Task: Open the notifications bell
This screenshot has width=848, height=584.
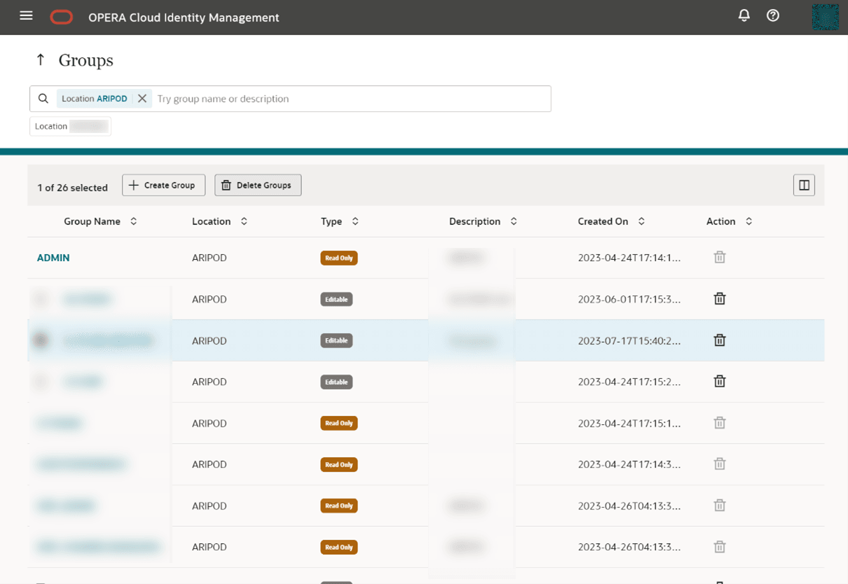Action: [744, 15]
